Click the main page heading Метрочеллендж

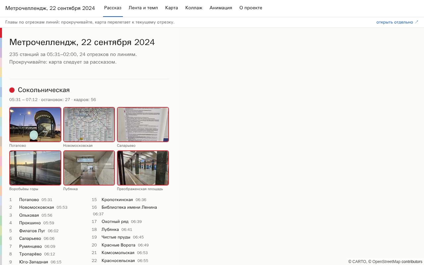click(82, 42)
